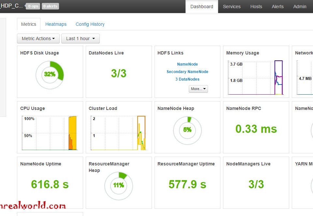Image resolution: width=313 pixels, height=216 pixels.
Task: Follow the 3 DataNodes link
Action: point(187,79)
